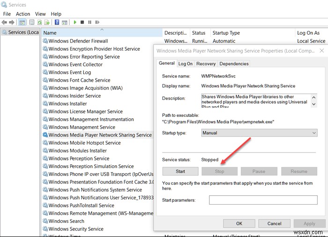The image size is (328, 237).
Task: Click the Forward arrow toolbar icon
Action: pos(12,22)
